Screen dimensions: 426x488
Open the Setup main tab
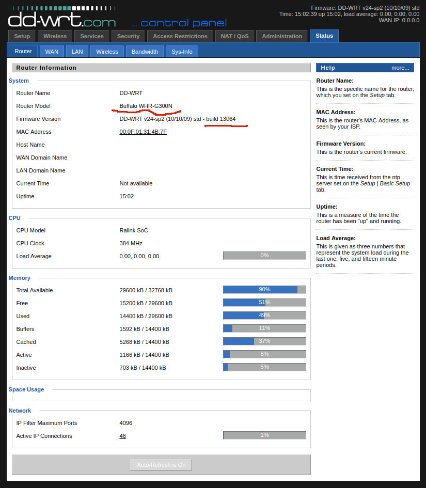[x=22, y=36]
